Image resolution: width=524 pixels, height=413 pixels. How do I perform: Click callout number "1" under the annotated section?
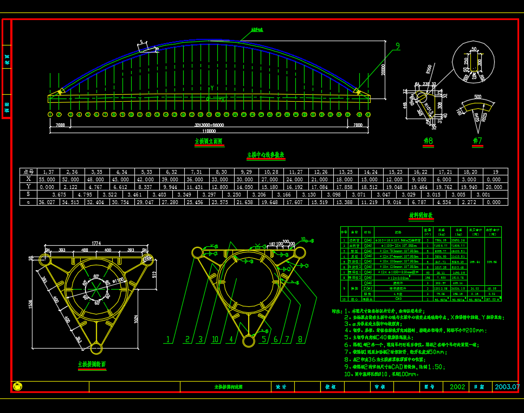pos(168,339)
